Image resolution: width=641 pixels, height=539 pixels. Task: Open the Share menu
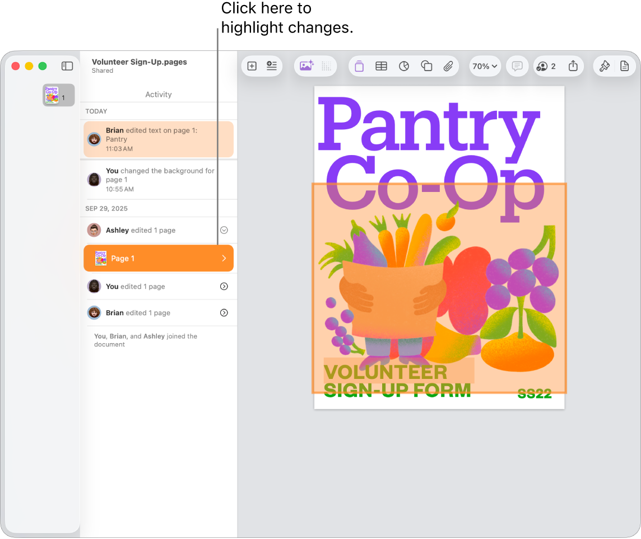click(573, 66)
